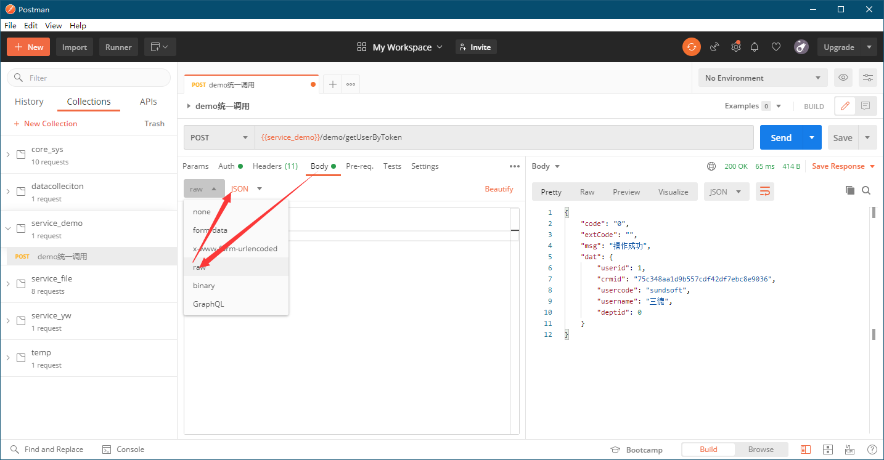Click the new window layout icon
This screenshot has width=884, height=460.
point(160,47)
